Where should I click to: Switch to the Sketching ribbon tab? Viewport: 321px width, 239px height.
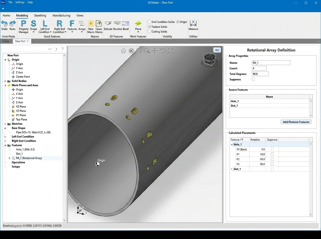(x=40, y=15)
